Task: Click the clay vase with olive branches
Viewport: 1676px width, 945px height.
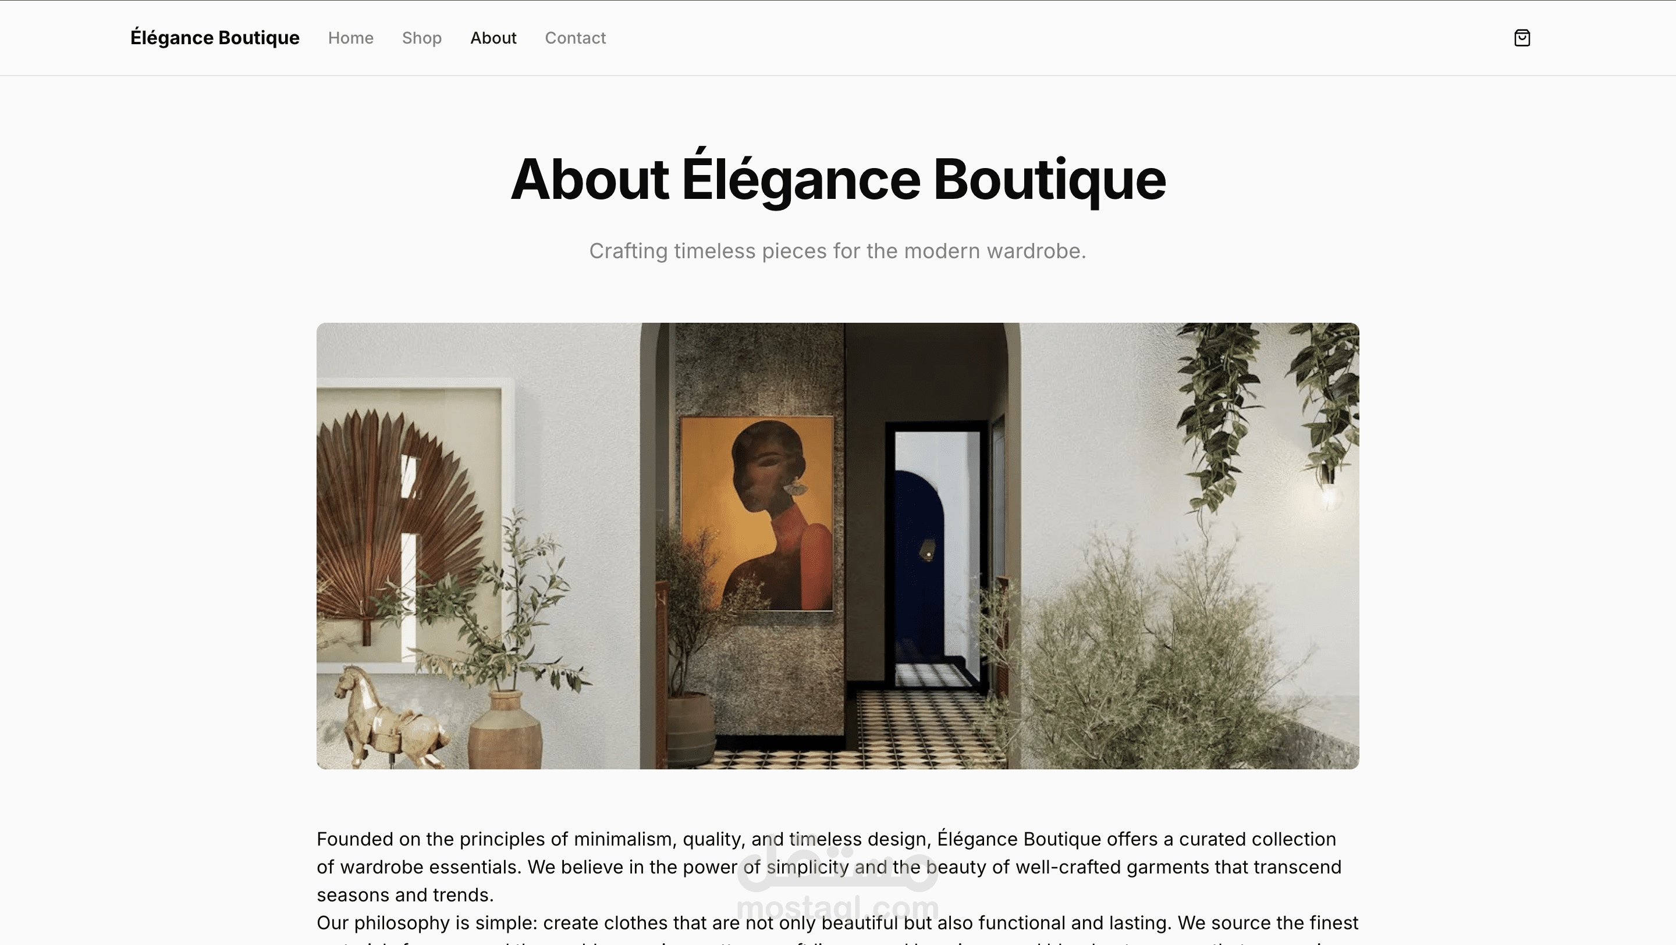Action: (x=505, y=730)
